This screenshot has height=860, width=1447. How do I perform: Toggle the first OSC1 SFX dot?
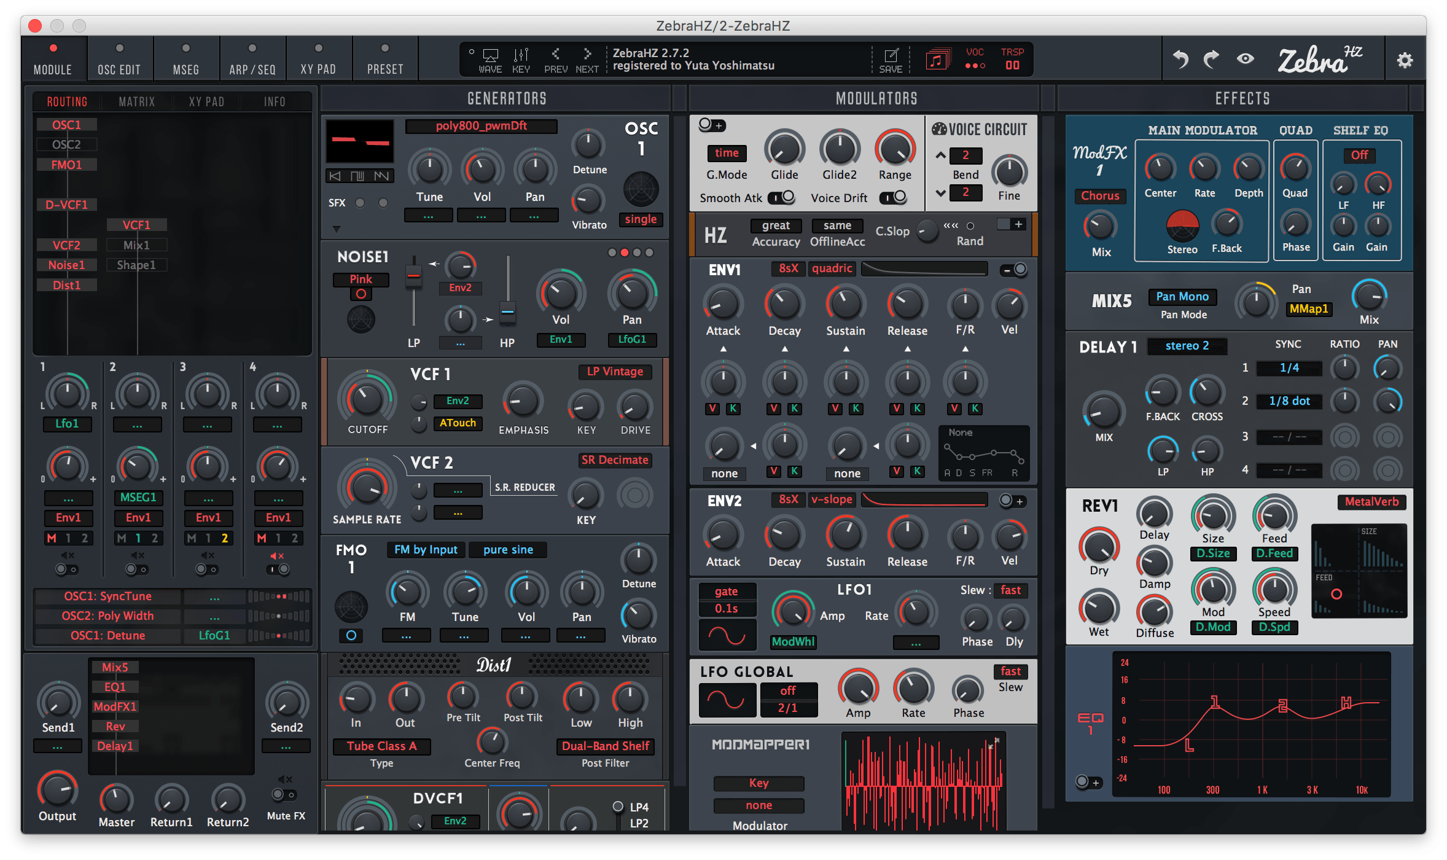click(x=360, y=203)
